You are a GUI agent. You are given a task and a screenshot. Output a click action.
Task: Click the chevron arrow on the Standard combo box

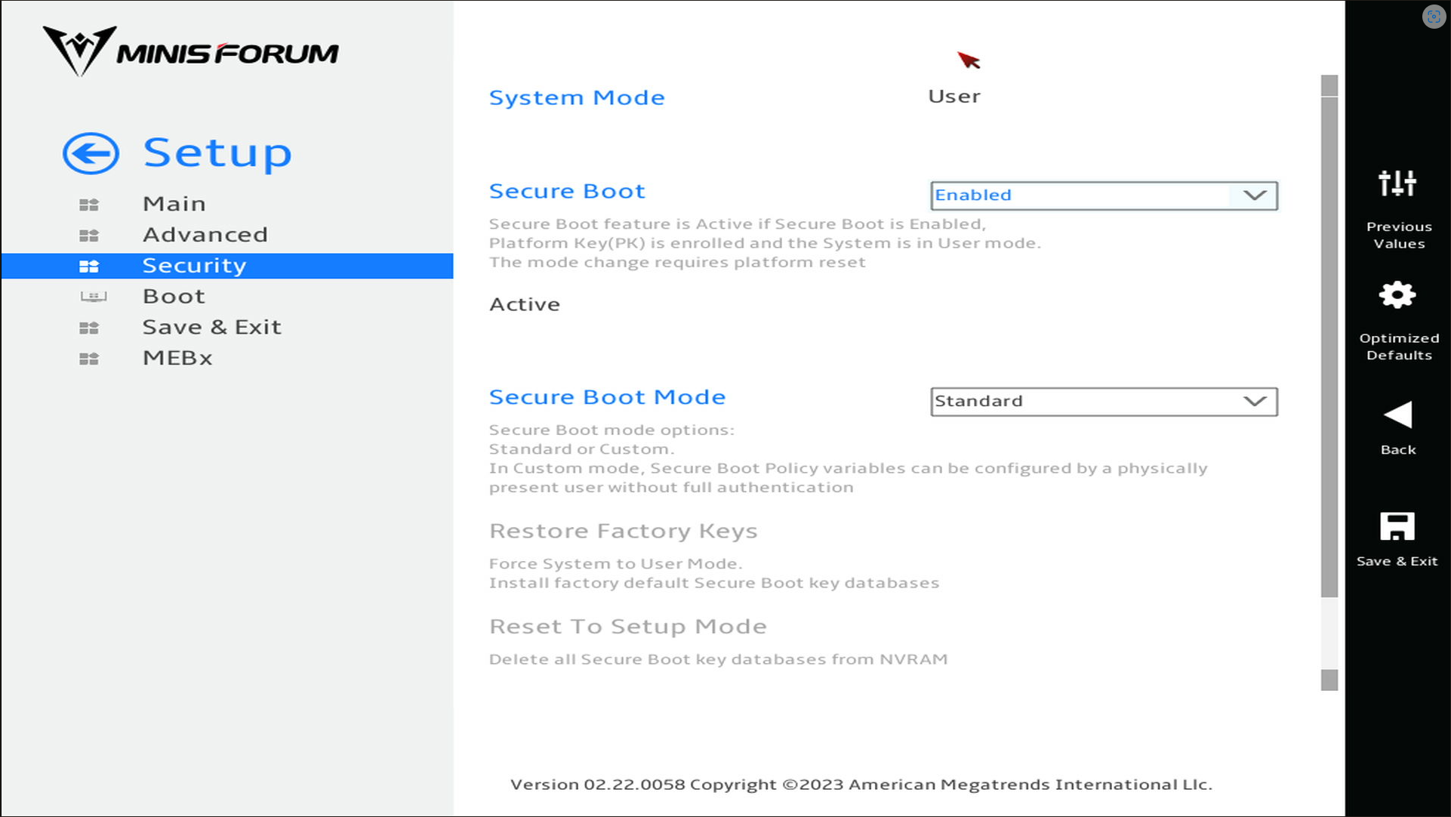point(1255,402)
